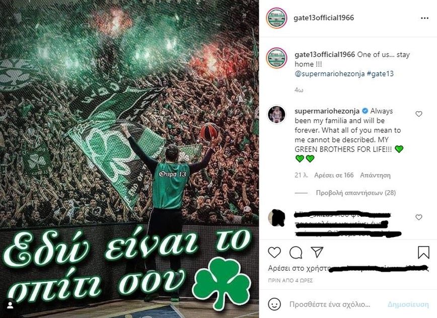Expand view replies (28)
This screenshot has width=437, height=318.
coord(355,193)
